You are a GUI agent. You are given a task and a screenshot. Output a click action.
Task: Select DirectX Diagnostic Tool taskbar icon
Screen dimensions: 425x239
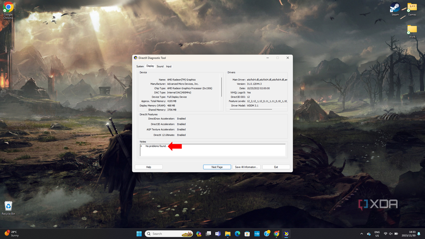[286, 234]
